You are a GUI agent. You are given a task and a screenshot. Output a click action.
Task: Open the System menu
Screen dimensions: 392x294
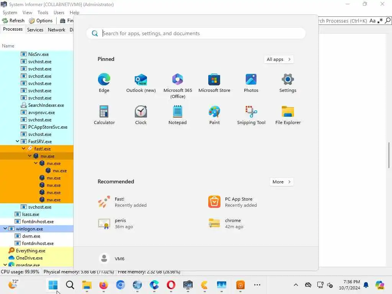pos(10,13)
